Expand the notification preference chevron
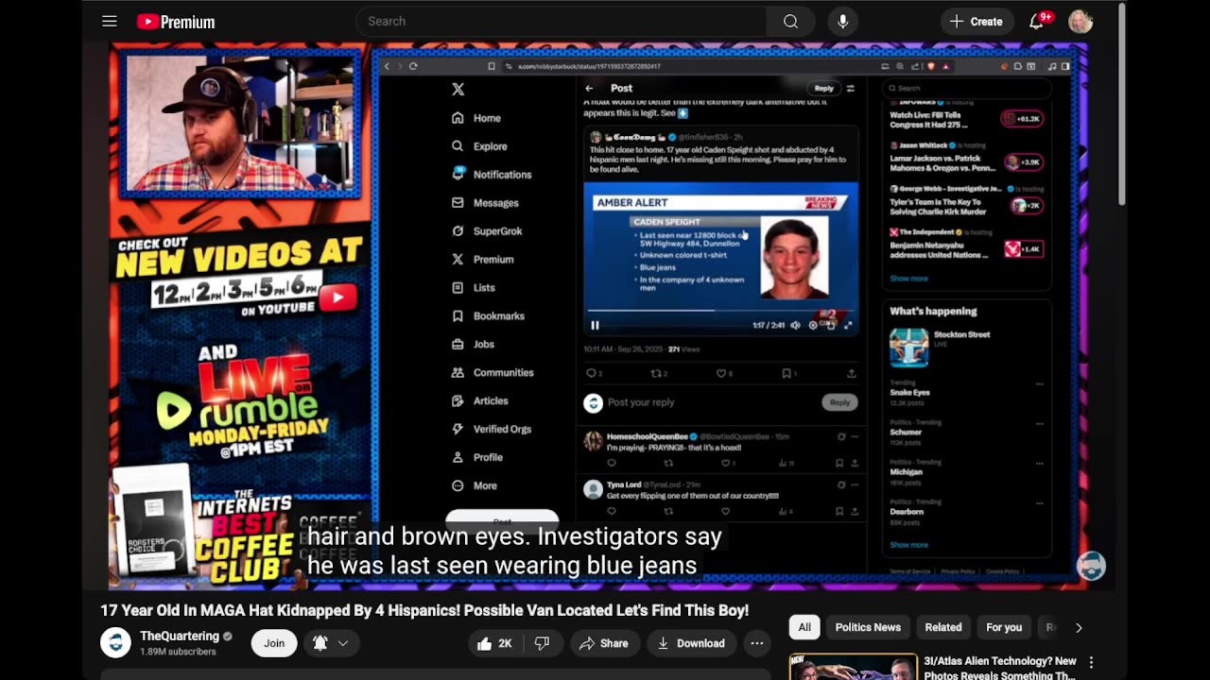This screenshot has height=680, width=1210. (343, 643)
